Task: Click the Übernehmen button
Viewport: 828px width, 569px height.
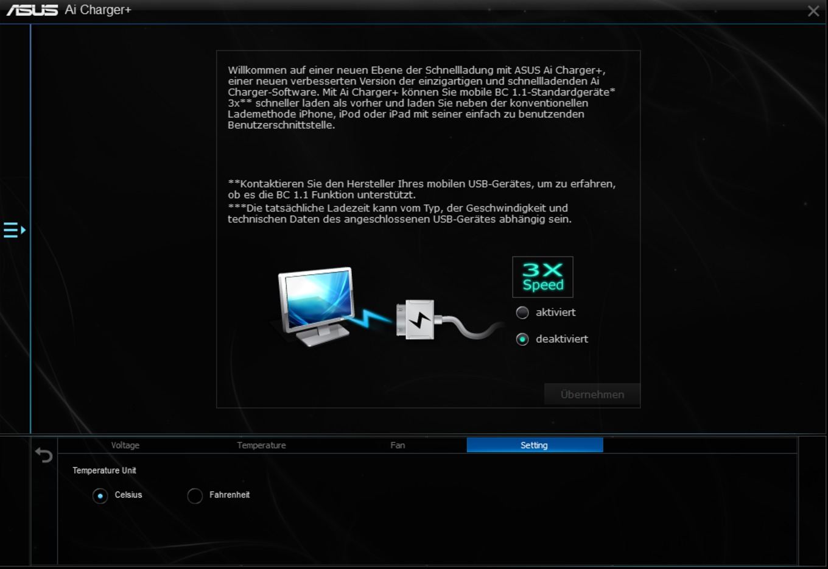Action: click(592, 394)
